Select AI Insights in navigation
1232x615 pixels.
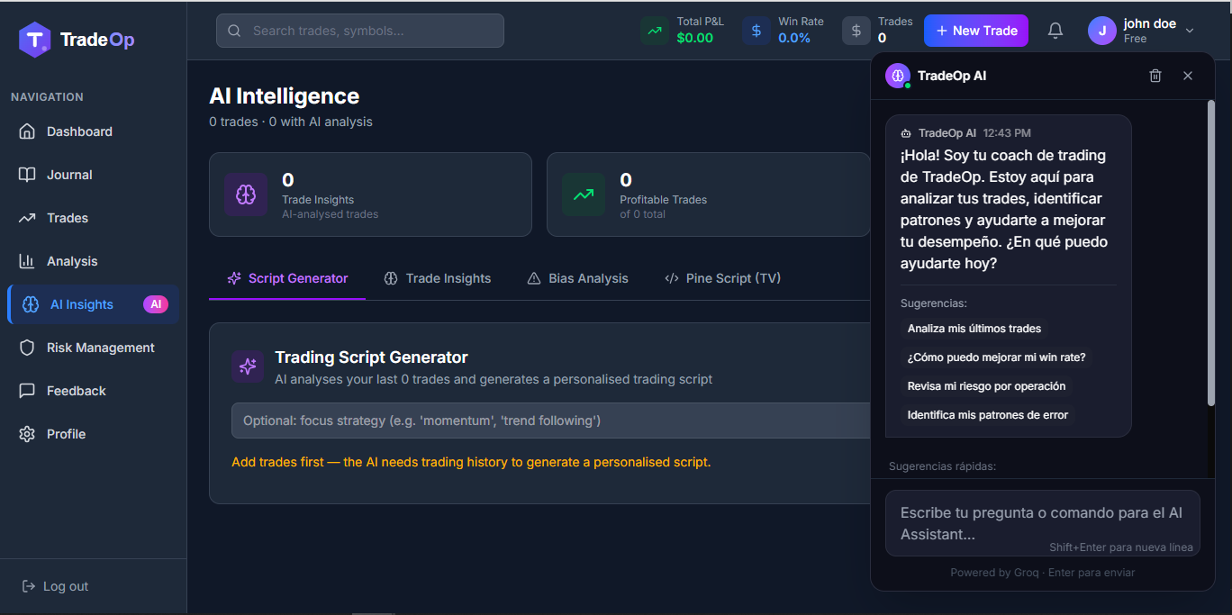coord(93,304)
